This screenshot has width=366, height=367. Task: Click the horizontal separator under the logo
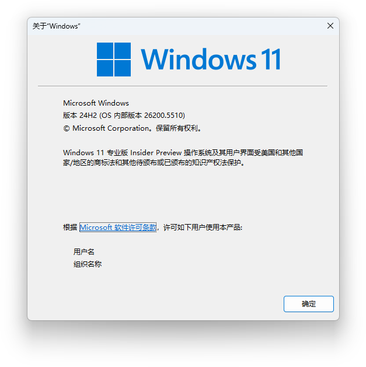(x=183, y=86)
